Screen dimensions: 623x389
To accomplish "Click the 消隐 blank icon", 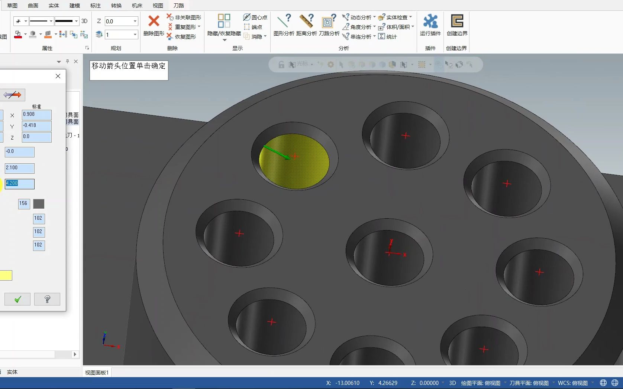I will 246,36.
